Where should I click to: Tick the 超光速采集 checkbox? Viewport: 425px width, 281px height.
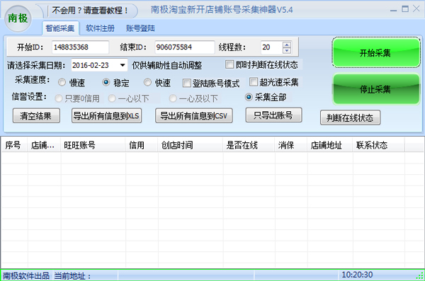[253, 82]
